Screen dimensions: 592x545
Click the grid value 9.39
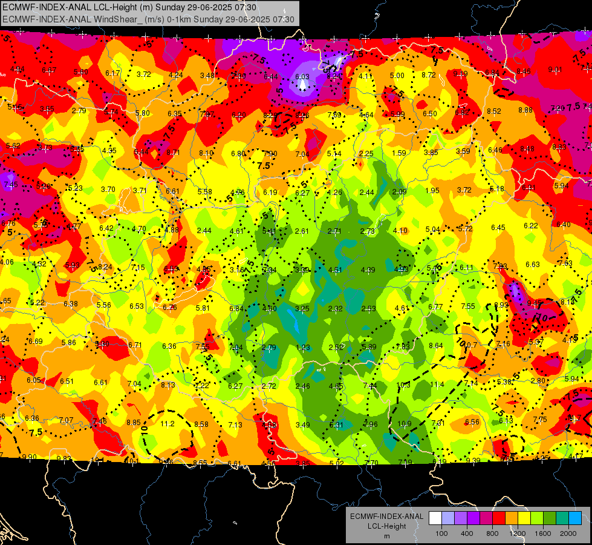tap(473, 460)
